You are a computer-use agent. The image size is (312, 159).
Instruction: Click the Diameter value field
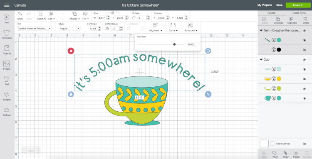coord(193,44)
